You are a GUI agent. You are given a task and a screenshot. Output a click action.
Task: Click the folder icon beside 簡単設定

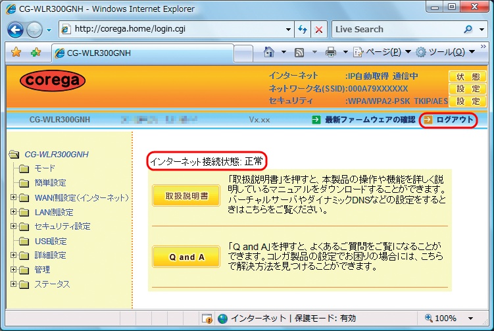point(24,184)
